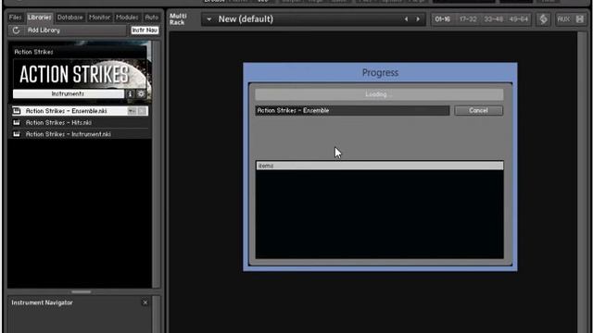Click the browser pane divider handle

pos(81,292)
